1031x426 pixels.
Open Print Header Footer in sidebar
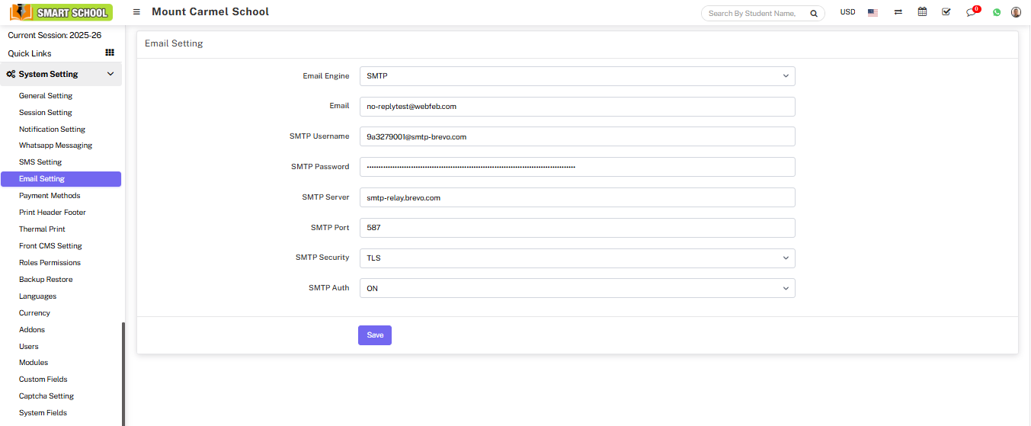[53, 213]
